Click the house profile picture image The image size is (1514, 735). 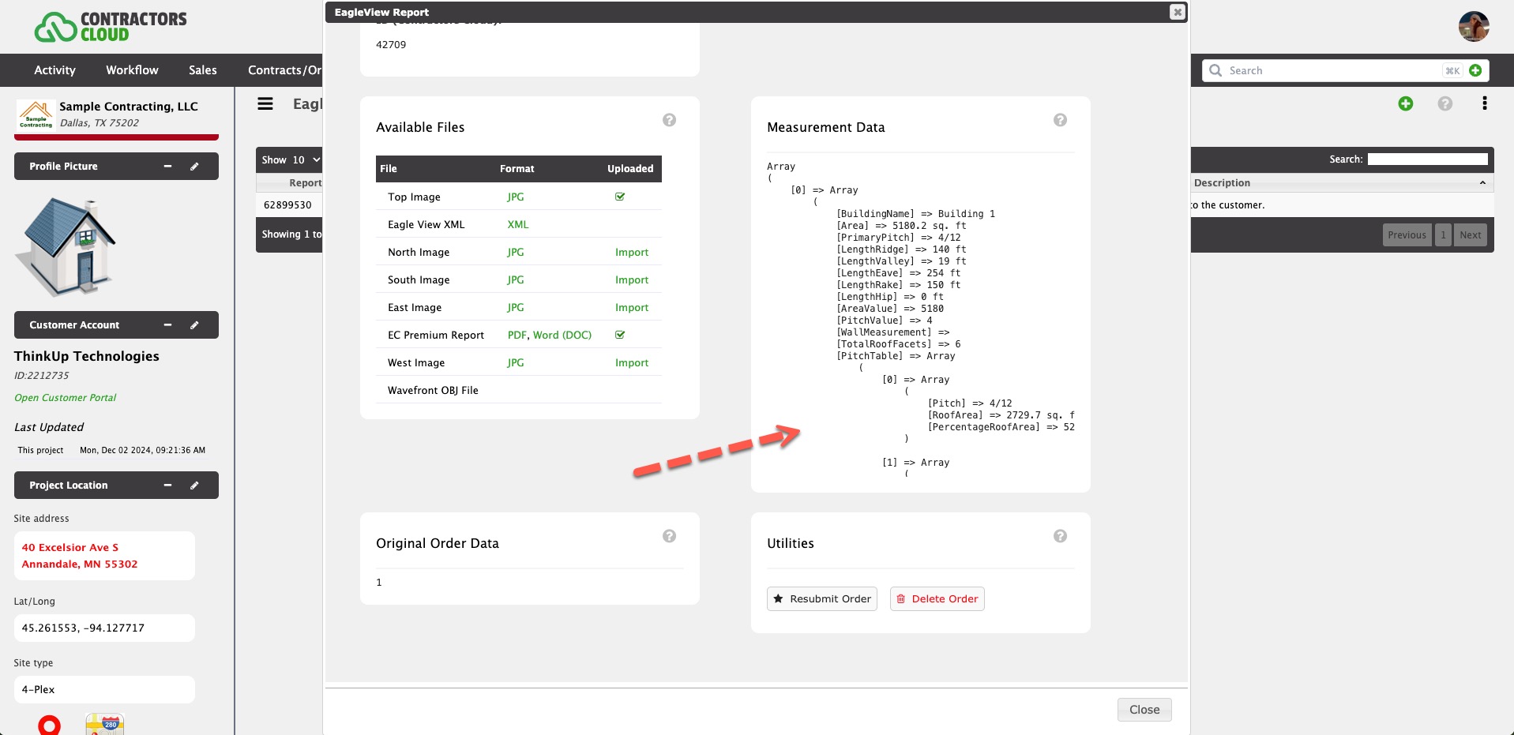point(66,247)
